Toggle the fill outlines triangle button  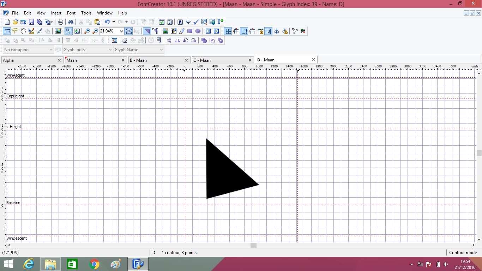[147, 31]
